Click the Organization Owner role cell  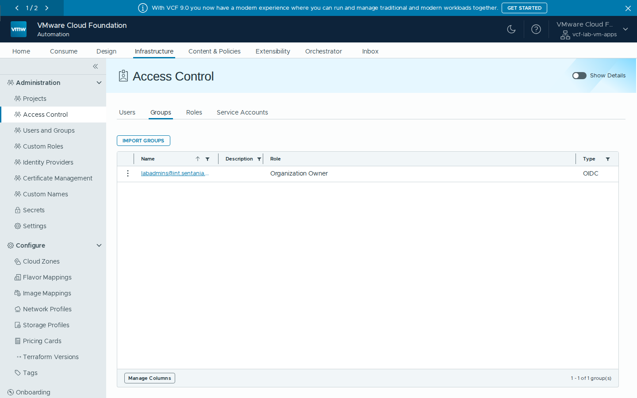click(299, 173)
